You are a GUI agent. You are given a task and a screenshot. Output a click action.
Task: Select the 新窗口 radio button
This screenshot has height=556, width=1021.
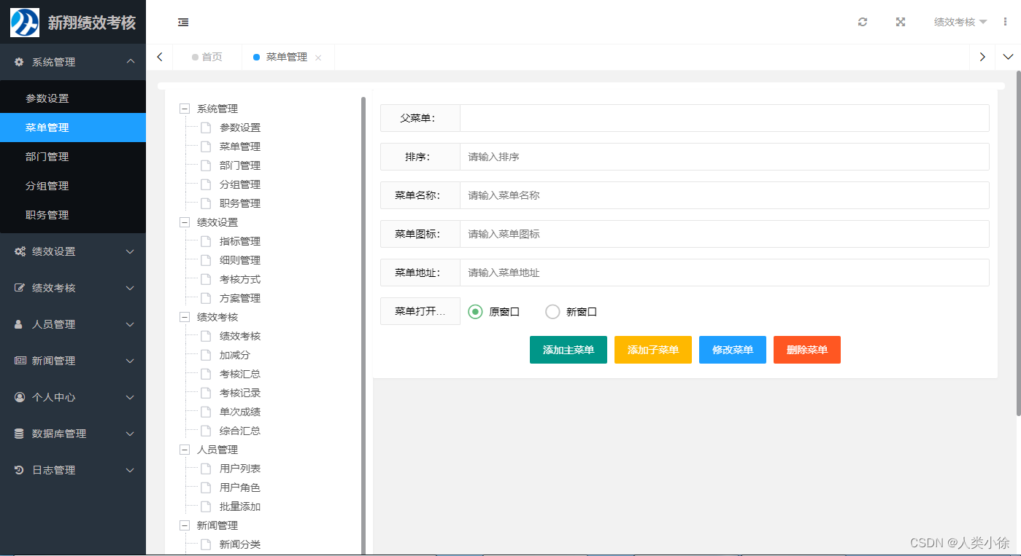[x=552, y=312]
